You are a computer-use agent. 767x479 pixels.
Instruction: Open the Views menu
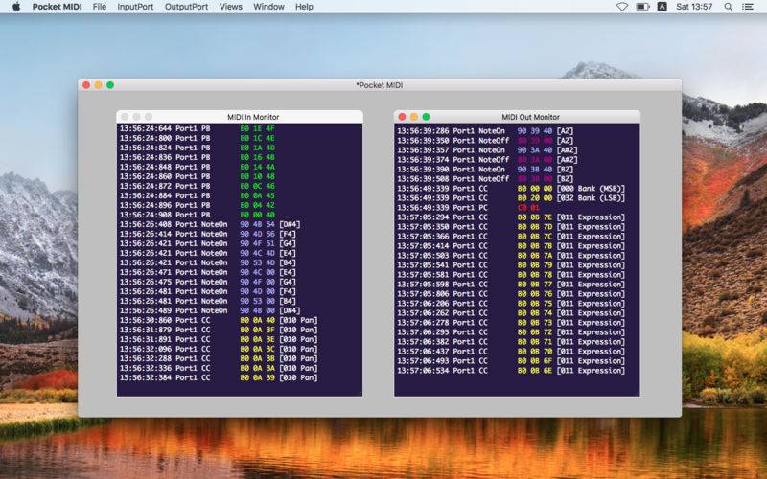pos(230,7)
